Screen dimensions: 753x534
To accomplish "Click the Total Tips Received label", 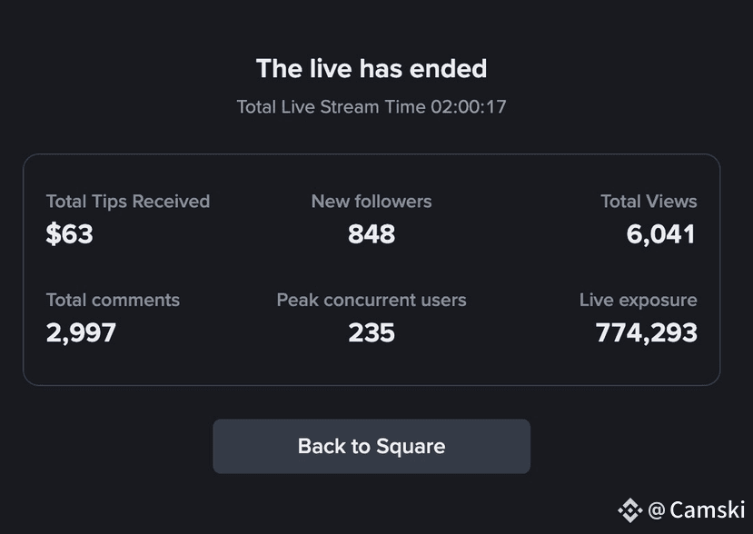I will (x=128, y=202).
